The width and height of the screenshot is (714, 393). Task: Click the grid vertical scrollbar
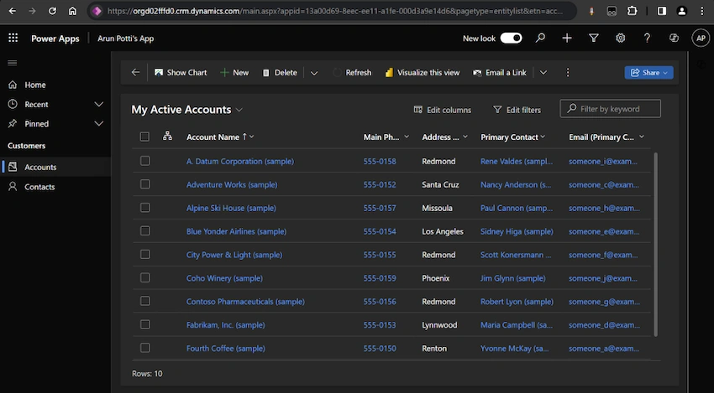pyautogui.click(x=656, y=245)
